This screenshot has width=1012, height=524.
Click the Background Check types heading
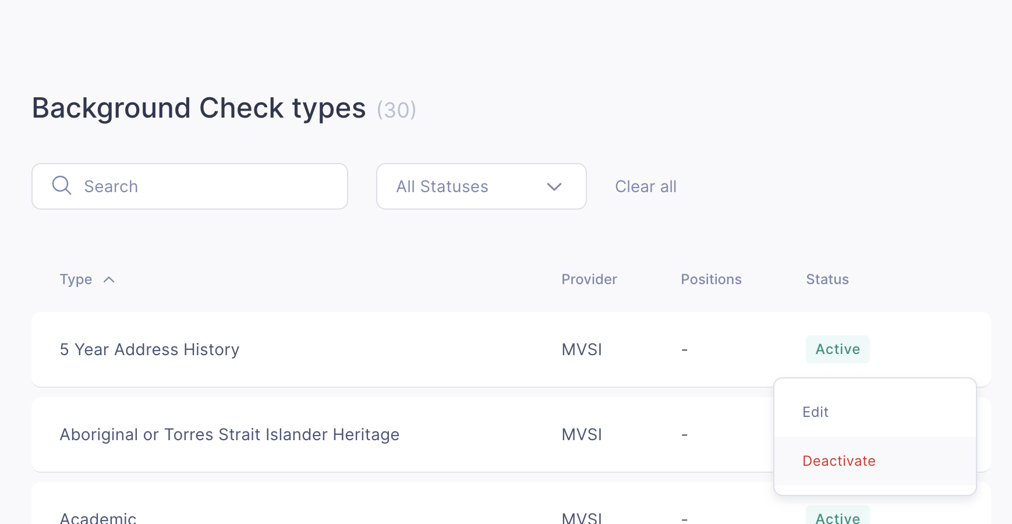pos(199,109)
